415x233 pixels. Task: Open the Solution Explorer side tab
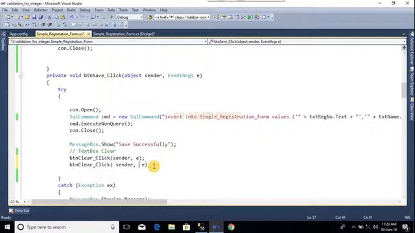point(412,49)
